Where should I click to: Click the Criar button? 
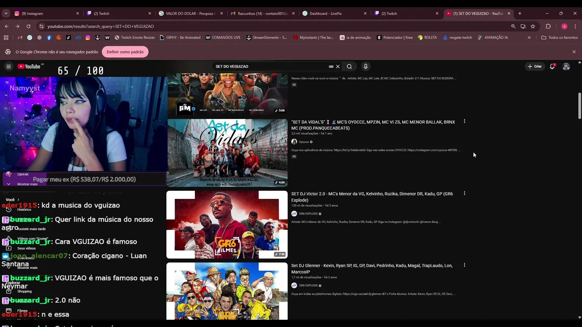tap(534, 66)
